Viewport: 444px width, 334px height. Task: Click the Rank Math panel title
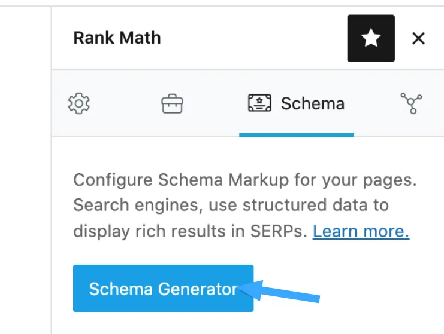click(x=117, y=38)
